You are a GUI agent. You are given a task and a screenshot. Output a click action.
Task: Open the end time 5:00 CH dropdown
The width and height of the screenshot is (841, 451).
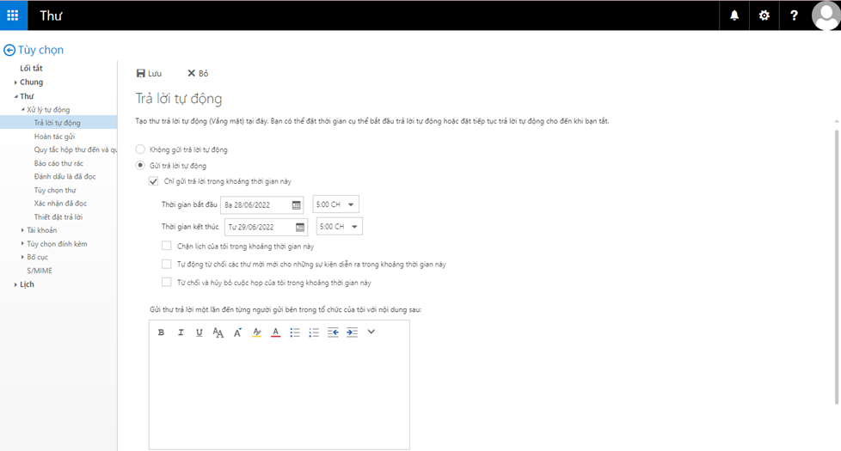(x=340, y=227)
